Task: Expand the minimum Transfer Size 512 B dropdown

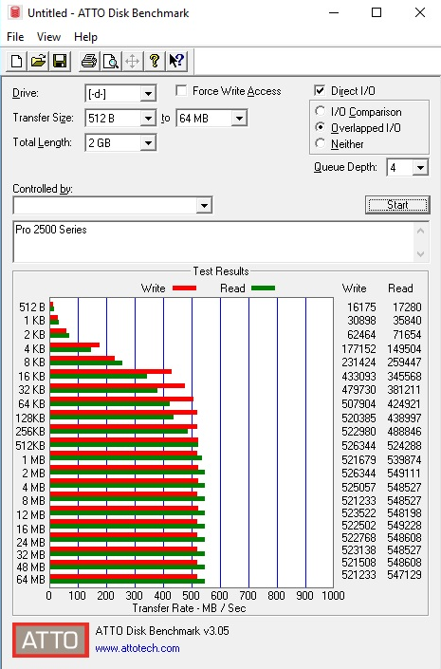Action: 148,119
